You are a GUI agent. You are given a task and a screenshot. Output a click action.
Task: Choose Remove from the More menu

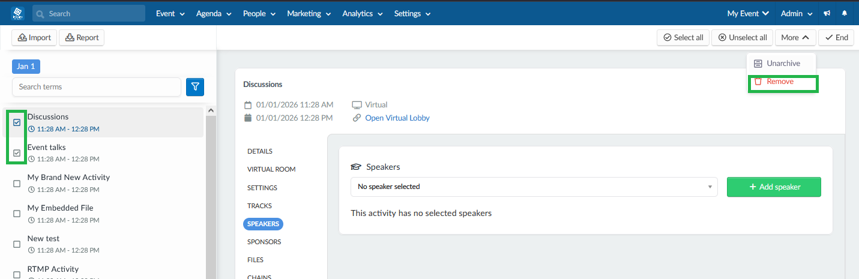click(x=781, y=82)
